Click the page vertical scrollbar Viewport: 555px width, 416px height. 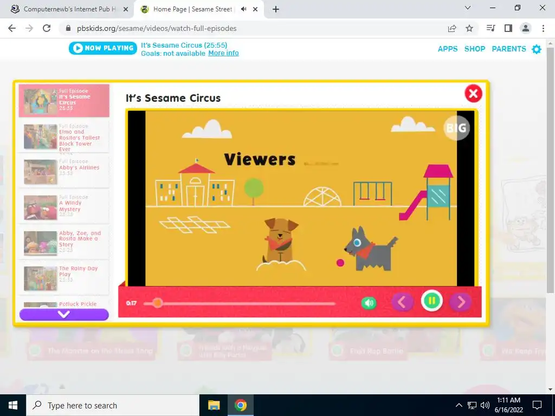coord(550,170)
